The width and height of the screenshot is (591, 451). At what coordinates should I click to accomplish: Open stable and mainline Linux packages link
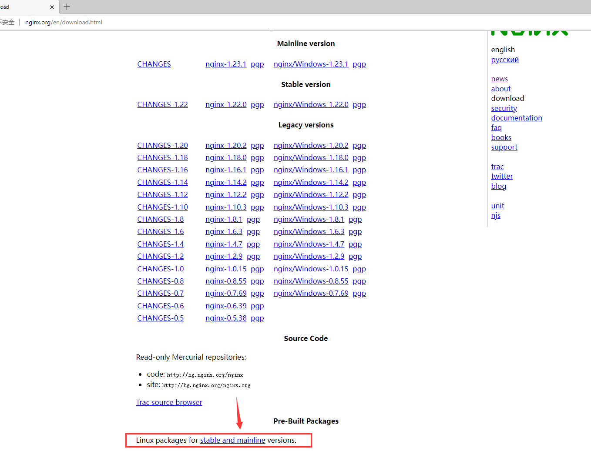pyautogui.click(x=232, y=440)
